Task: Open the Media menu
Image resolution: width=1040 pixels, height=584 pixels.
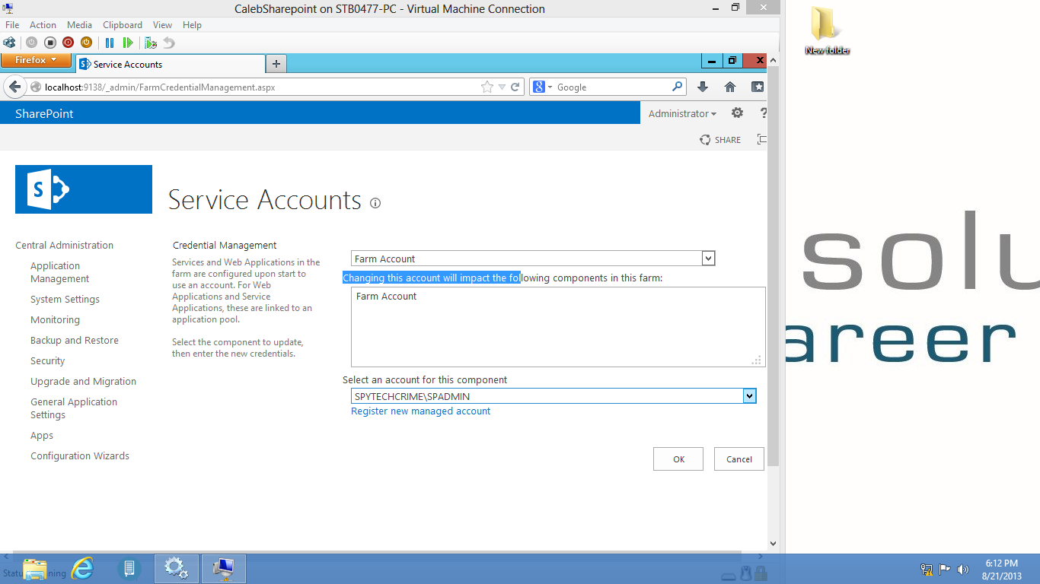Action: [x=79, y=25]
